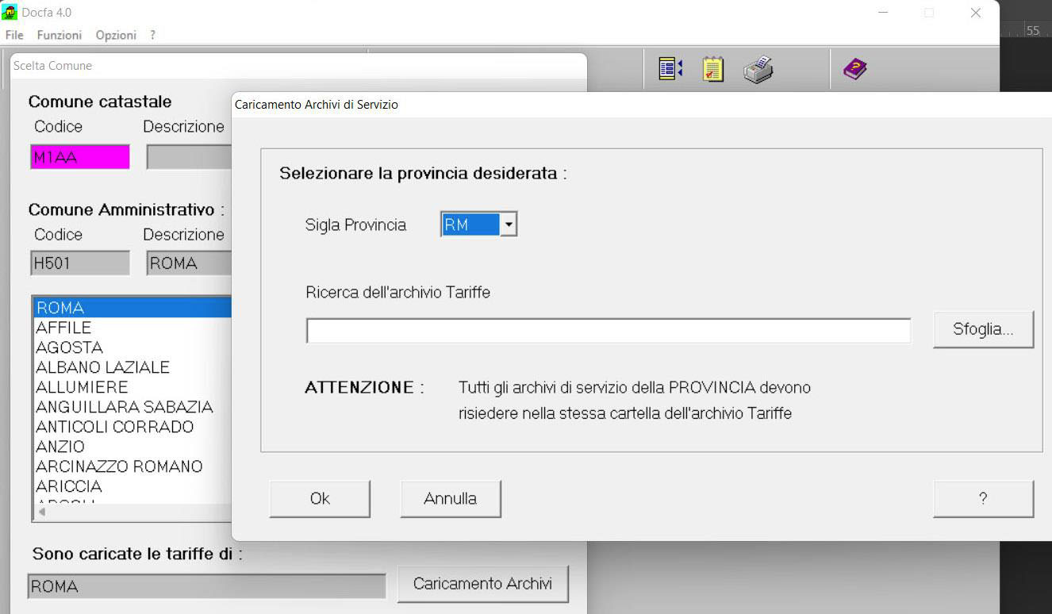The height and width of the screenshot is (614, 1052).
Task: Select ANZIO in the comune list
Action: (x=60, y=447)
